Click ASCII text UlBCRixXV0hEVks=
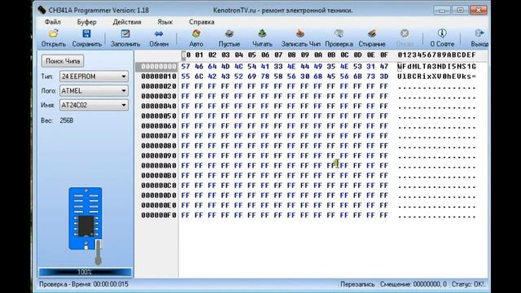Screen dimensions: 521x293 pyautogui.click(x=436, y=77)
